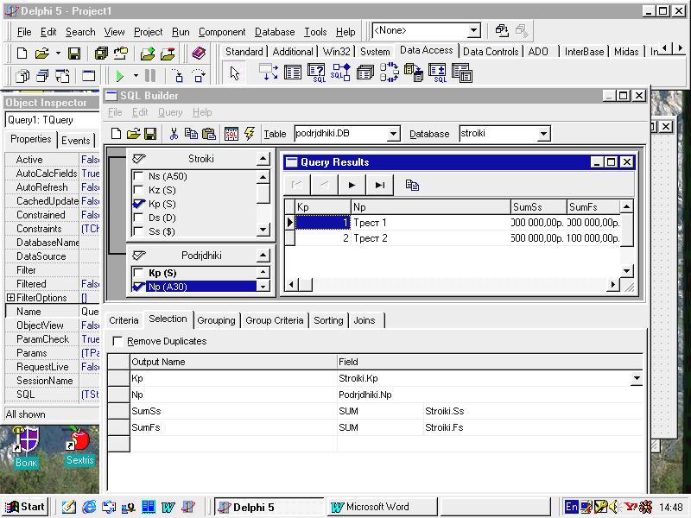
Task: Pick the StoredProc component icon
Action: tap(341, 73)
